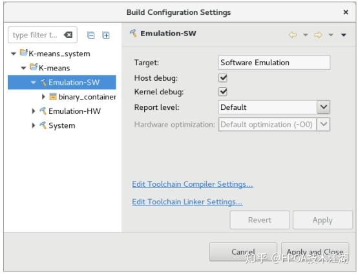Clear the filter text with eraser icon
The height and width of the screenshot is (274, 358).
pos(68,35)
